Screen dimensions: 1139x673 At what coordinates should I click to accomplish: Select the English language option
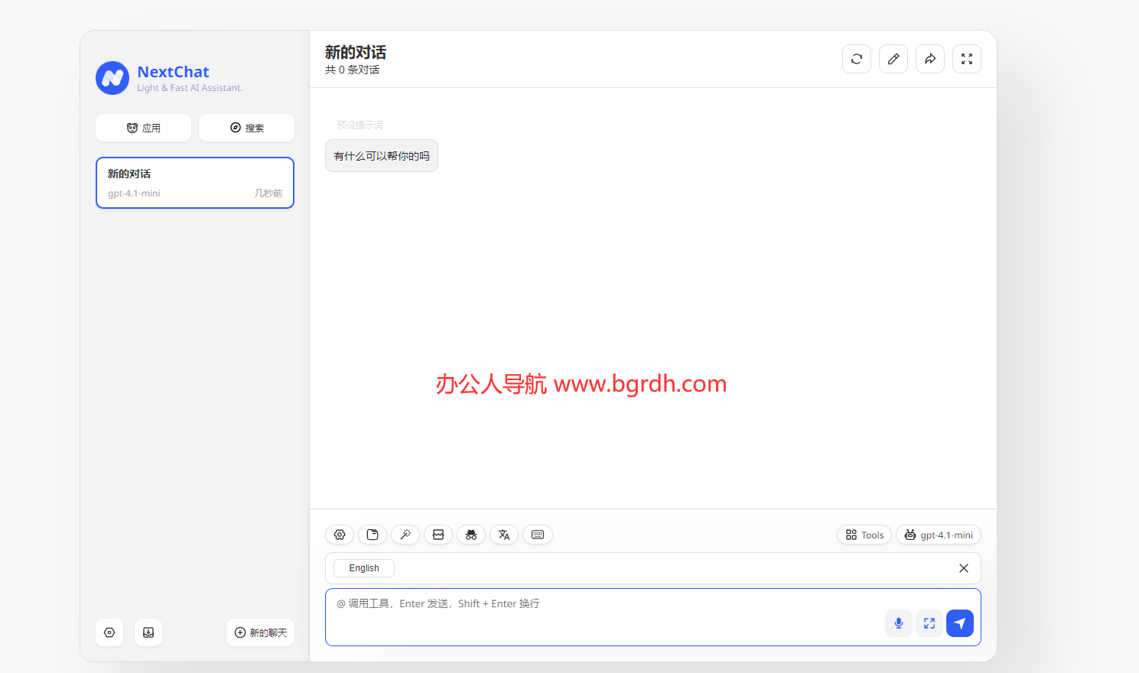364,568
